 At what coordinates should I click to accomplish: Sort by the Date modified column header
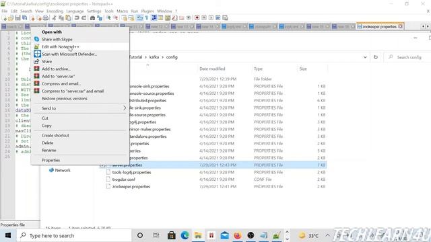(212, 69)
